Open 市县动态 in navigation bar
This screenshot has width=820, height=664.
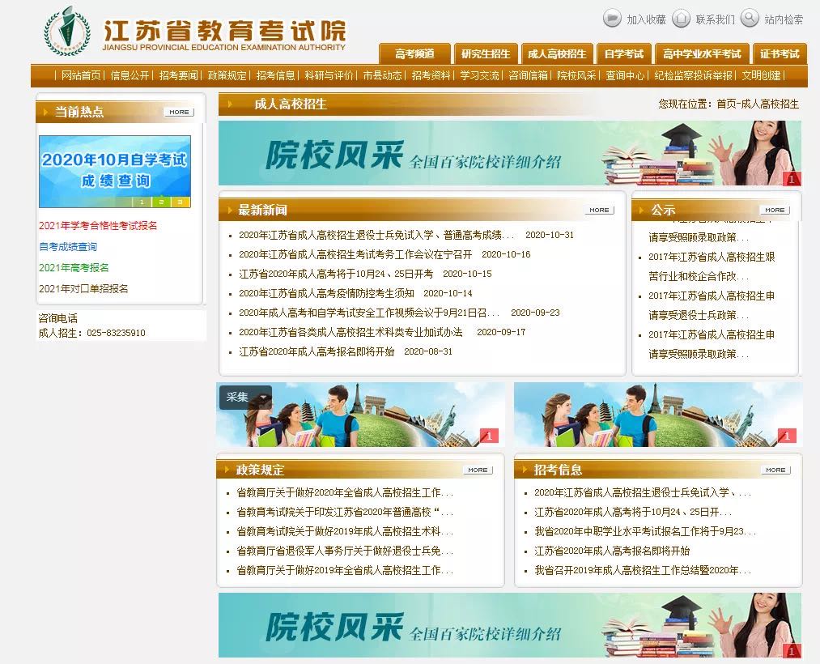click(x=382, y=75)
